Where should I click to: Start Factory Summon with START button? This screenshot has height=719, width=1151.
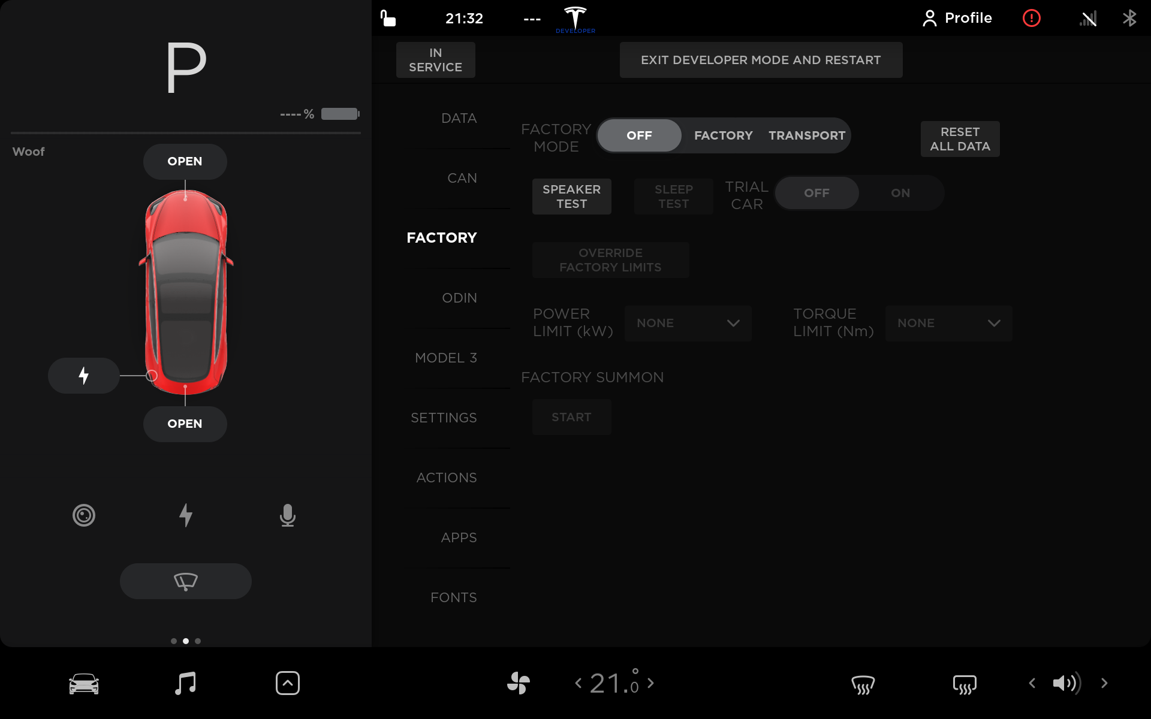pos(571,416)
